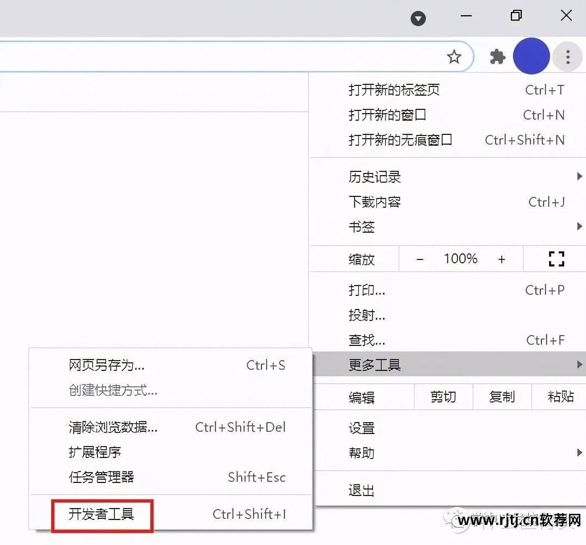This screenshot has height=545, width=586.
Task: Open 开发者工具 developer tools
Action: [x=171, y=514]
